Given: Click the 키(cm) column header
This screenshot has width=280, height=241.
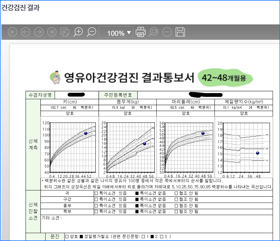Looking at the screenshot, I should 70,102.
